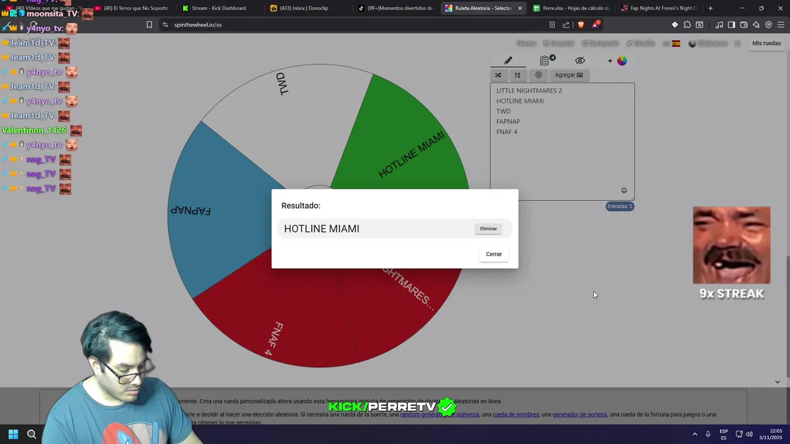Open the Windows Start menu
Image resolution: width=790 pixels, height=444 pixels.
click(x=13, y=434)
